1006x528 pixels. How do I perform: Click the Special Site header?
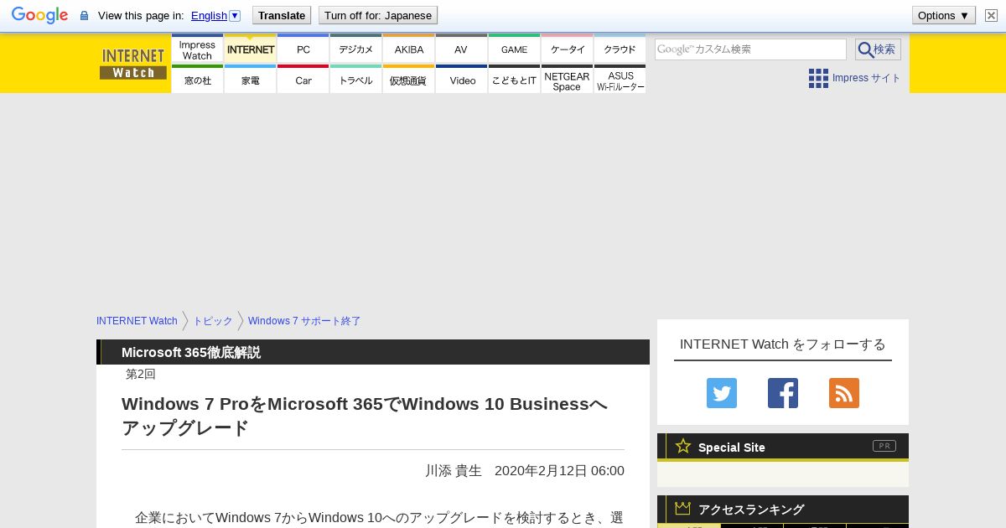732,448
